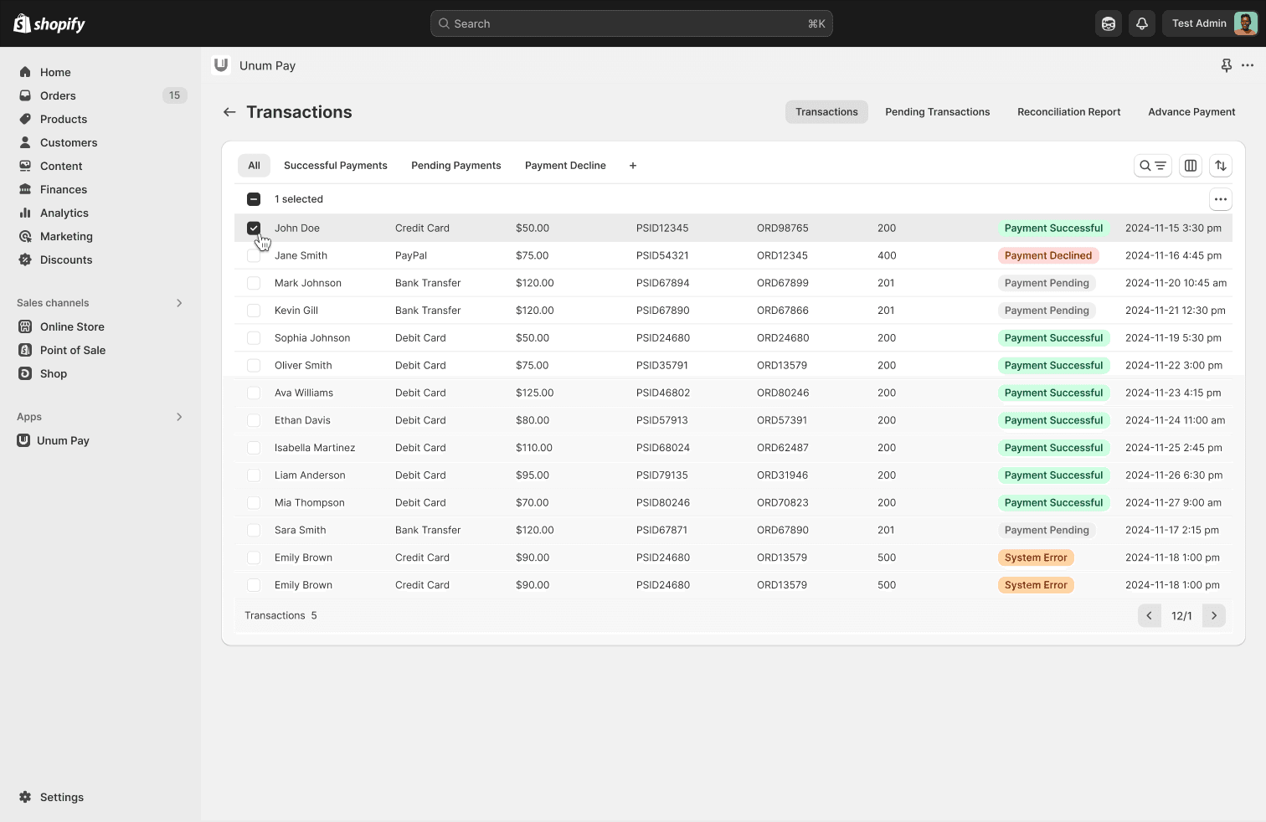Viewport: 1266px width, 822px height.
Task: Expand the Apps section chevron
Action: [x=179, y=417]
